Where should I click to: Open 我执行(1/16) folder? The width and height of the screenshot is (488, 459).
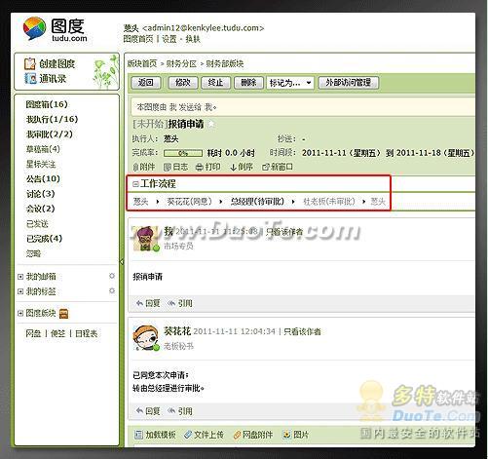coord(52,119)
